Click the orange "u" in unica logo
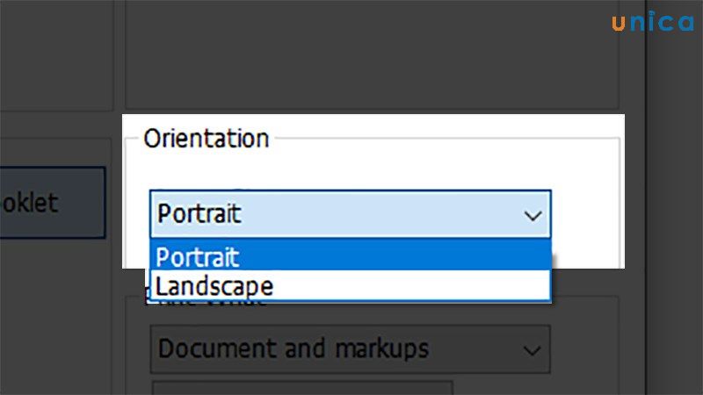Viewport: 703px width, 395px height. coord(619,24)
